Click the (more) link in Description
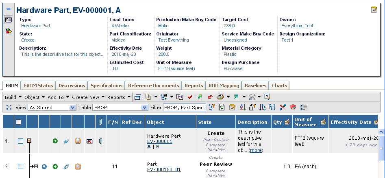 click(x=256, y=150)
